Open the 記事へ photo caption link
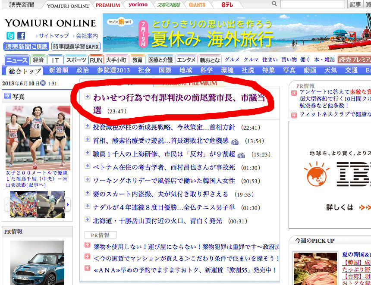The image size is (371, 285). pos(36,185)
